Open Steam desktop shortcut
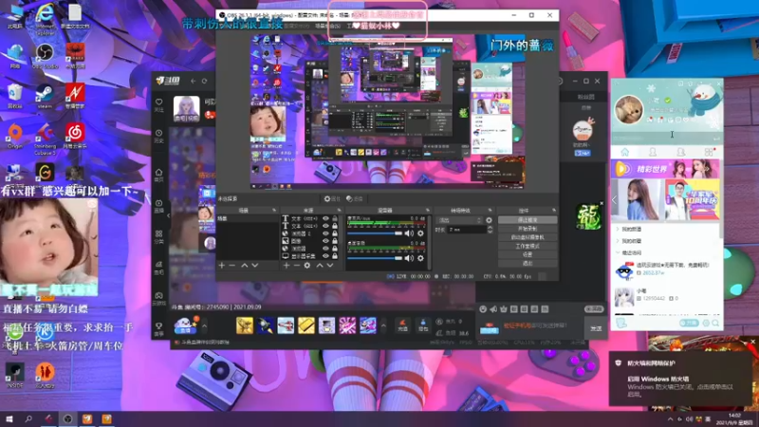Image resolution: width=759 pixels, height=427 pixels. 45,96
